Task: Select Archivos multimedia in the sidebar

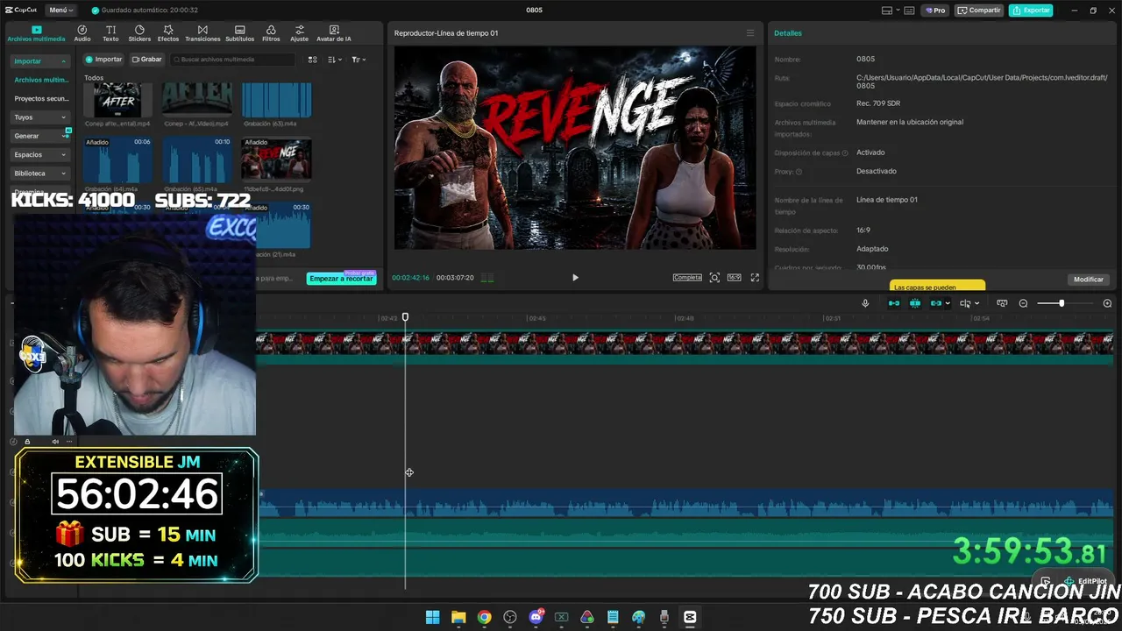Action: [x=41, y=80]
